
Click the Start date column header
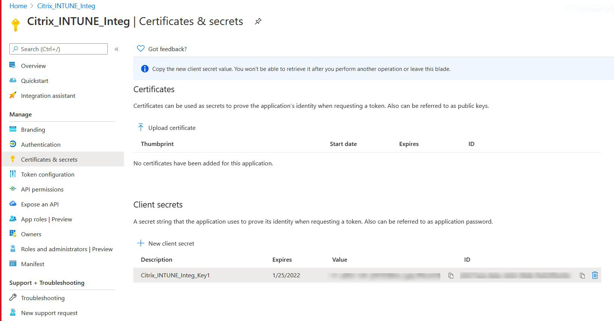(x=343, y=144)
